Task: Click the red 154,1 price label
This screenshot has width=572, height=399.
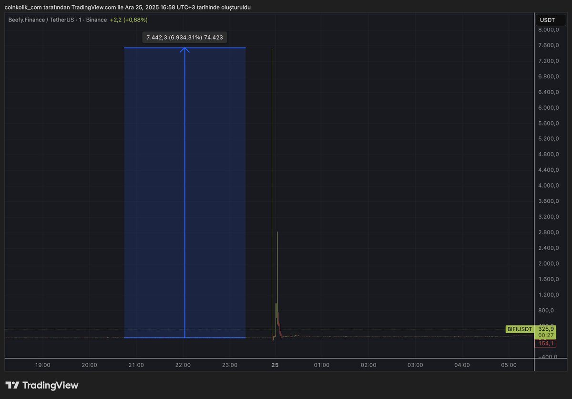Action: click(x=546, y=344)
